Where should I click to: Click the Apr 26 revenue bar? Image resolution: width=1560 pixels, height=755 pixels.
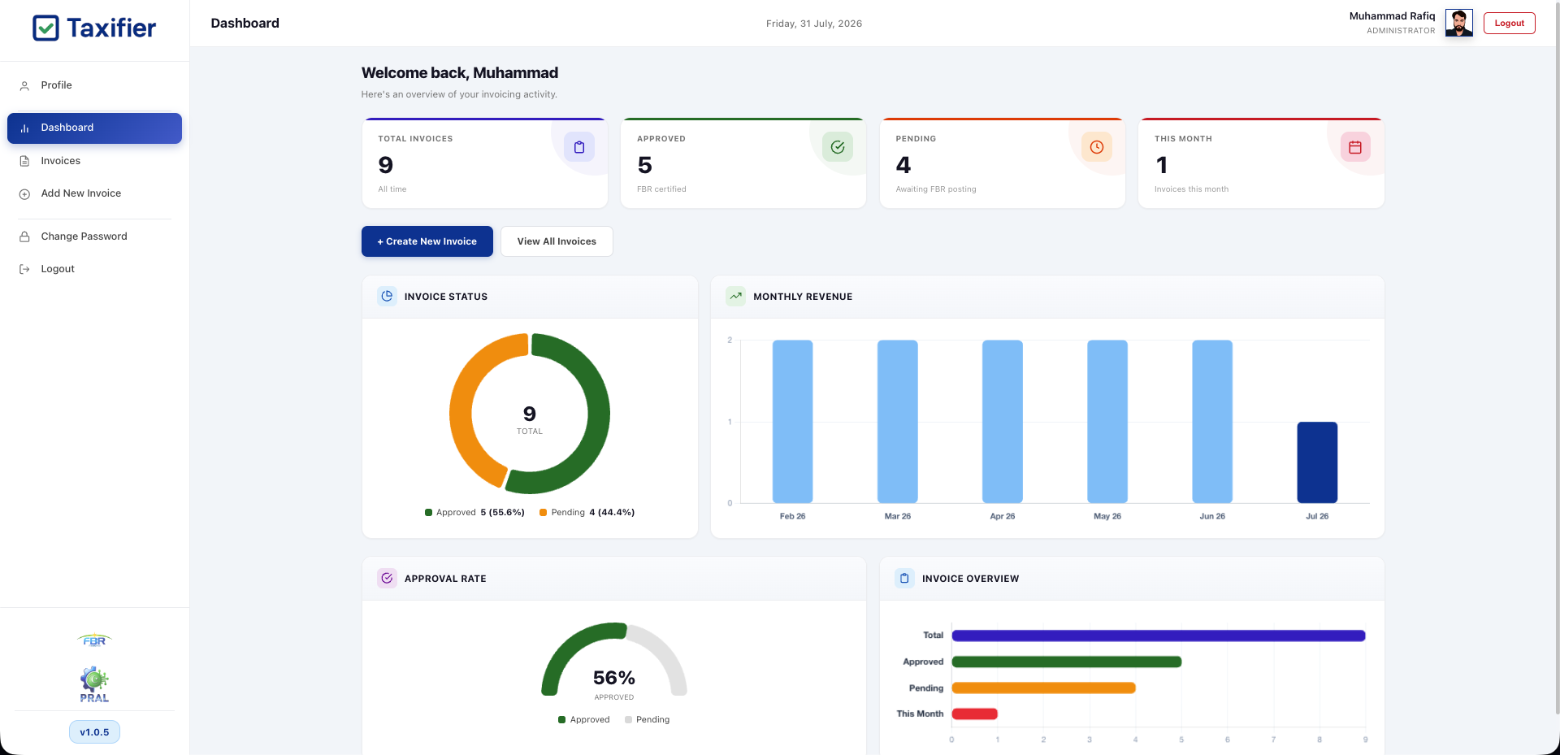click(x=1003, y=421)
